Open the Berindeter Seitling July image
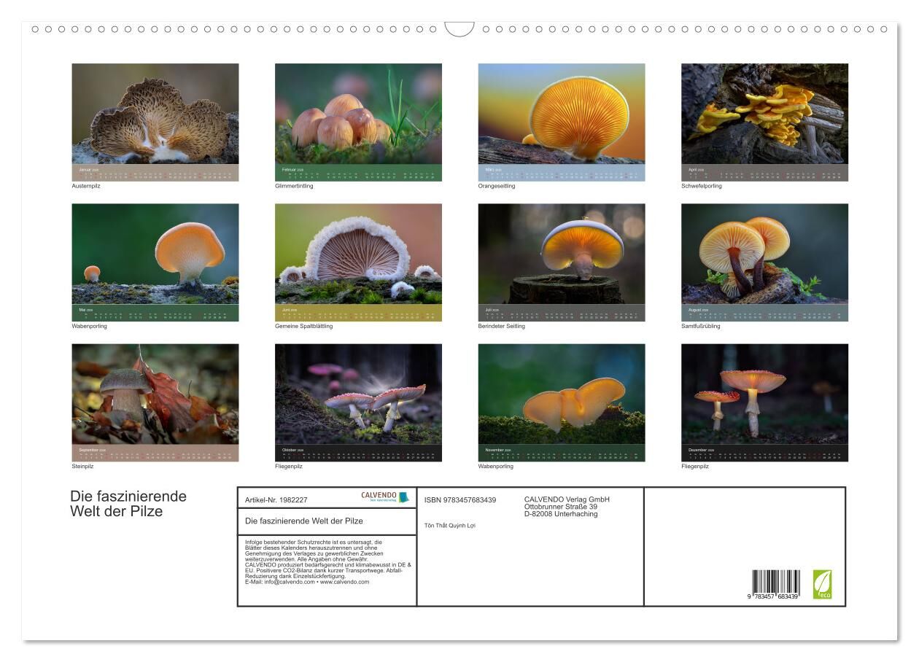The width and height of the screenshot is (919, 662). tap(562, 254)
